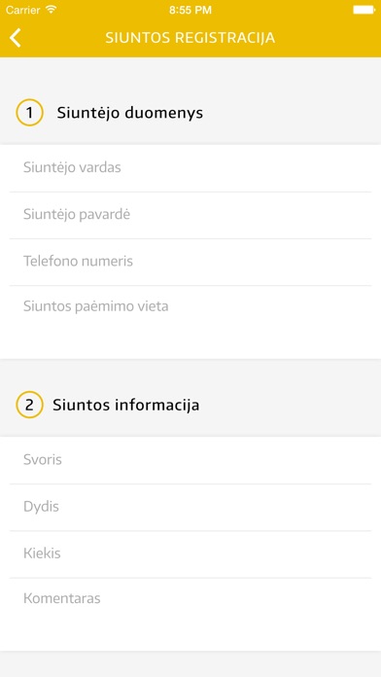
Task: Click the circled number 1 step icon
Action: click(29, 113)
